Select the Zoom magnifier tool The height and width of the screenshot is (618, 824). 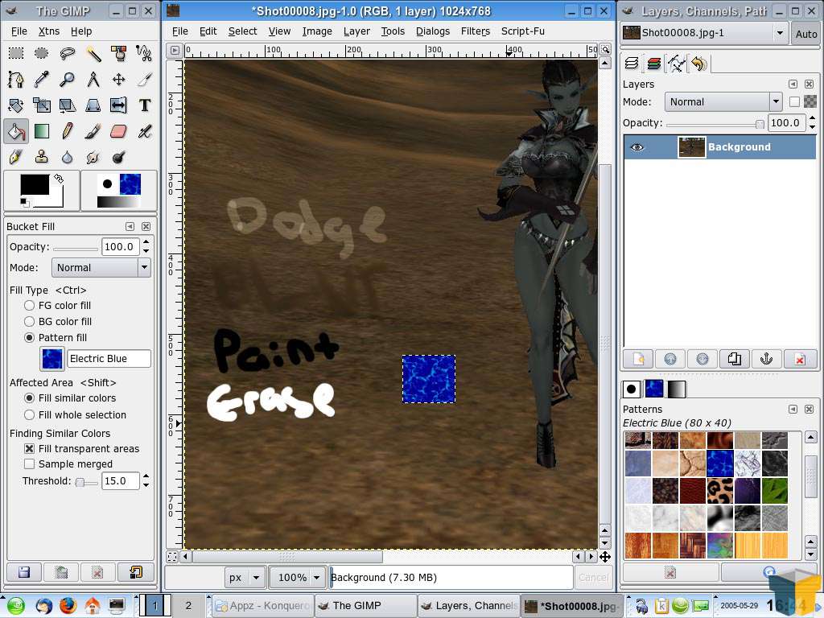coord(68,80)
